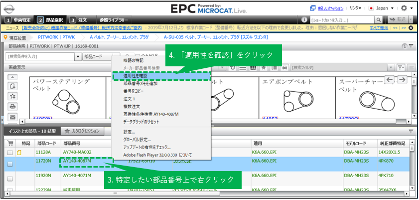
Task: Click shopping cart column header icon
Action: [10, 143]
